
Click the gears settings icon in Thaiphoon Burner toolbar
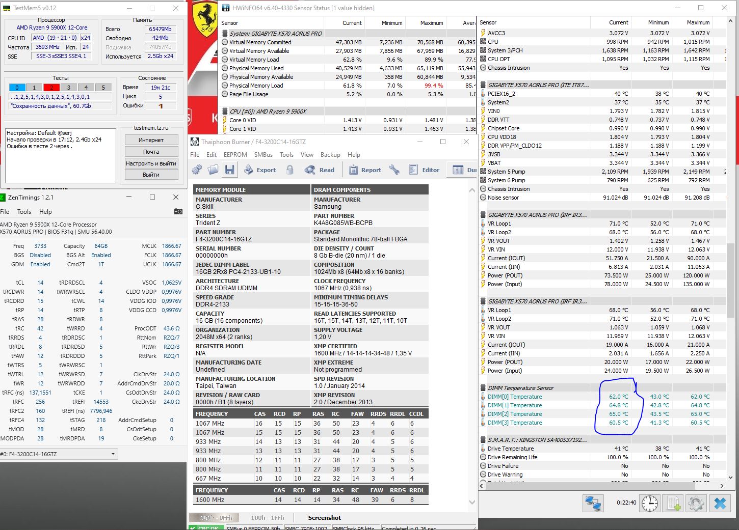[197, 170]
